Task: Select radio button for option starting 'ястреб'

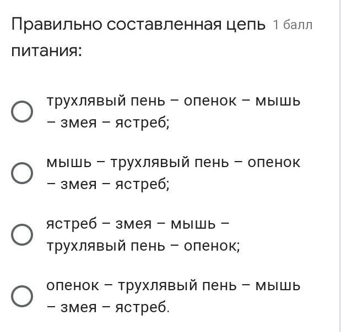Action: click(21, 235)
